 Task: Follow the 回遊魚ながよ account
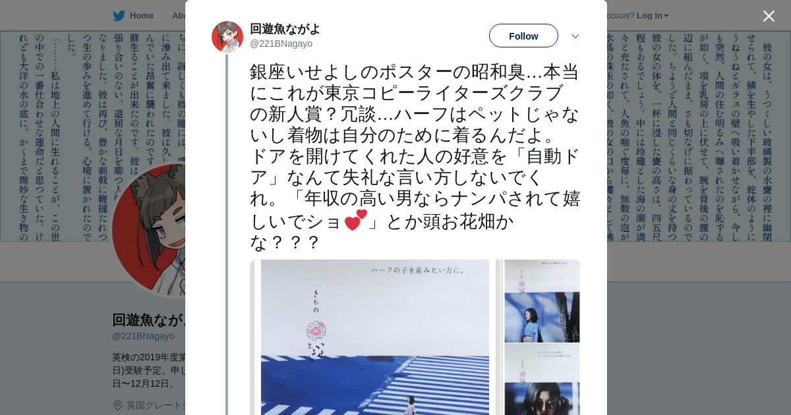tap(523, 36)
